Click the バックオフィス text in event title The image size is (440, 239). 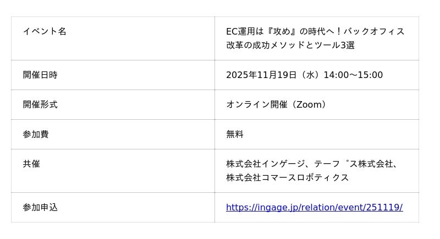coord(375,31)
